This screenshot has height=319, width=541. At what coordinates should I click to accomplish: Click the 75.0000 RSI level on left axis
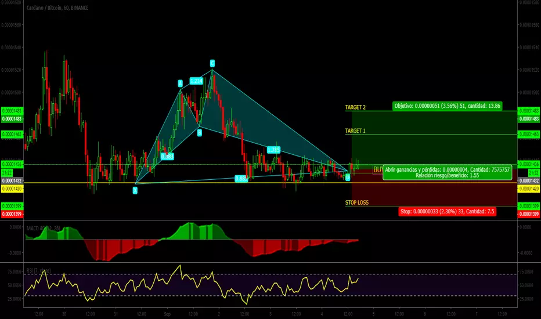coord(15,272)
